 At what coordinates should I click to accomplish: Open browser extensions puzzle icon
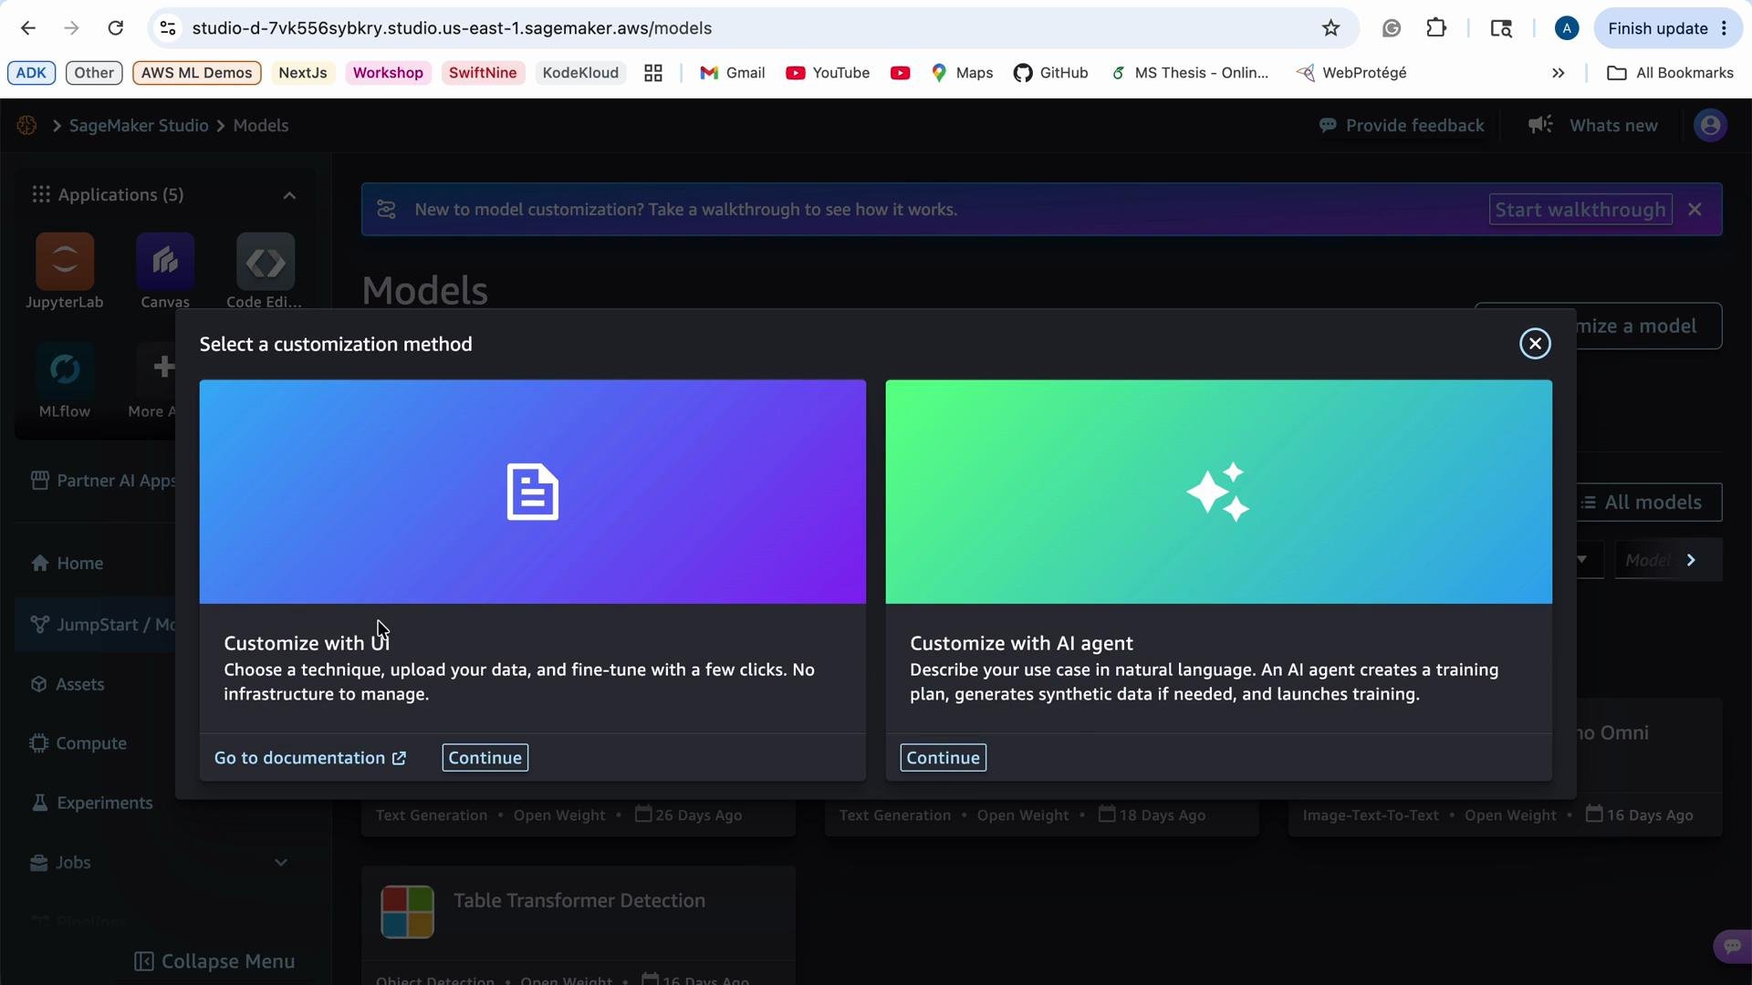pyautogui.click(x=1435, y=28)
